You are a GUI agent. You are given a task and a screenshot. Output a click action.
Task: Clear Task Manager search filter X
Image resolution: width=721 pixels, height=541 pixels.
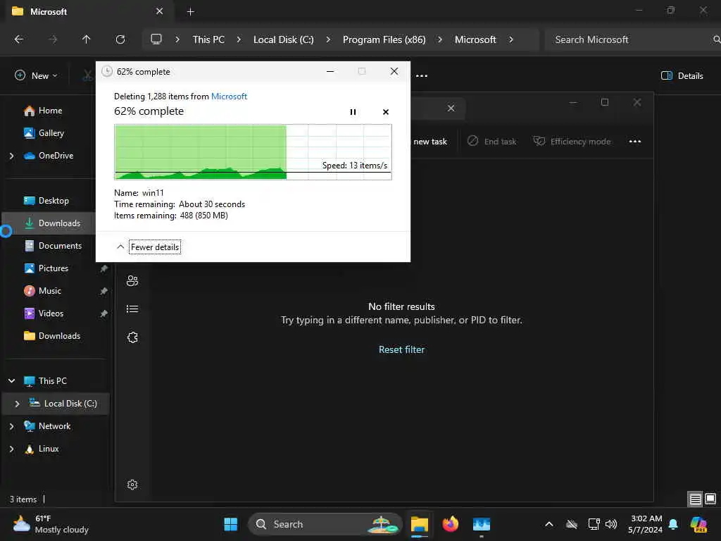(451, 108)
